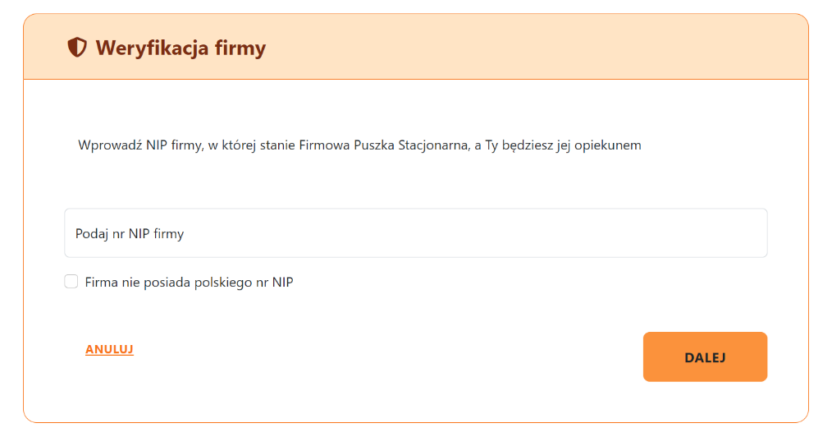Submit the NIP form using DALEJ
This screenshot has width=832, height=437.
coord(705,357)
